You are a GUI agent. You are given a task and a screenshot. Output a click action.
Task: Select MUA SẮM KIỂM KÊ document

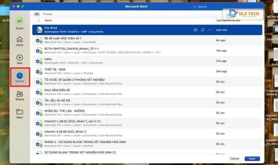click(x=147, y=92)
